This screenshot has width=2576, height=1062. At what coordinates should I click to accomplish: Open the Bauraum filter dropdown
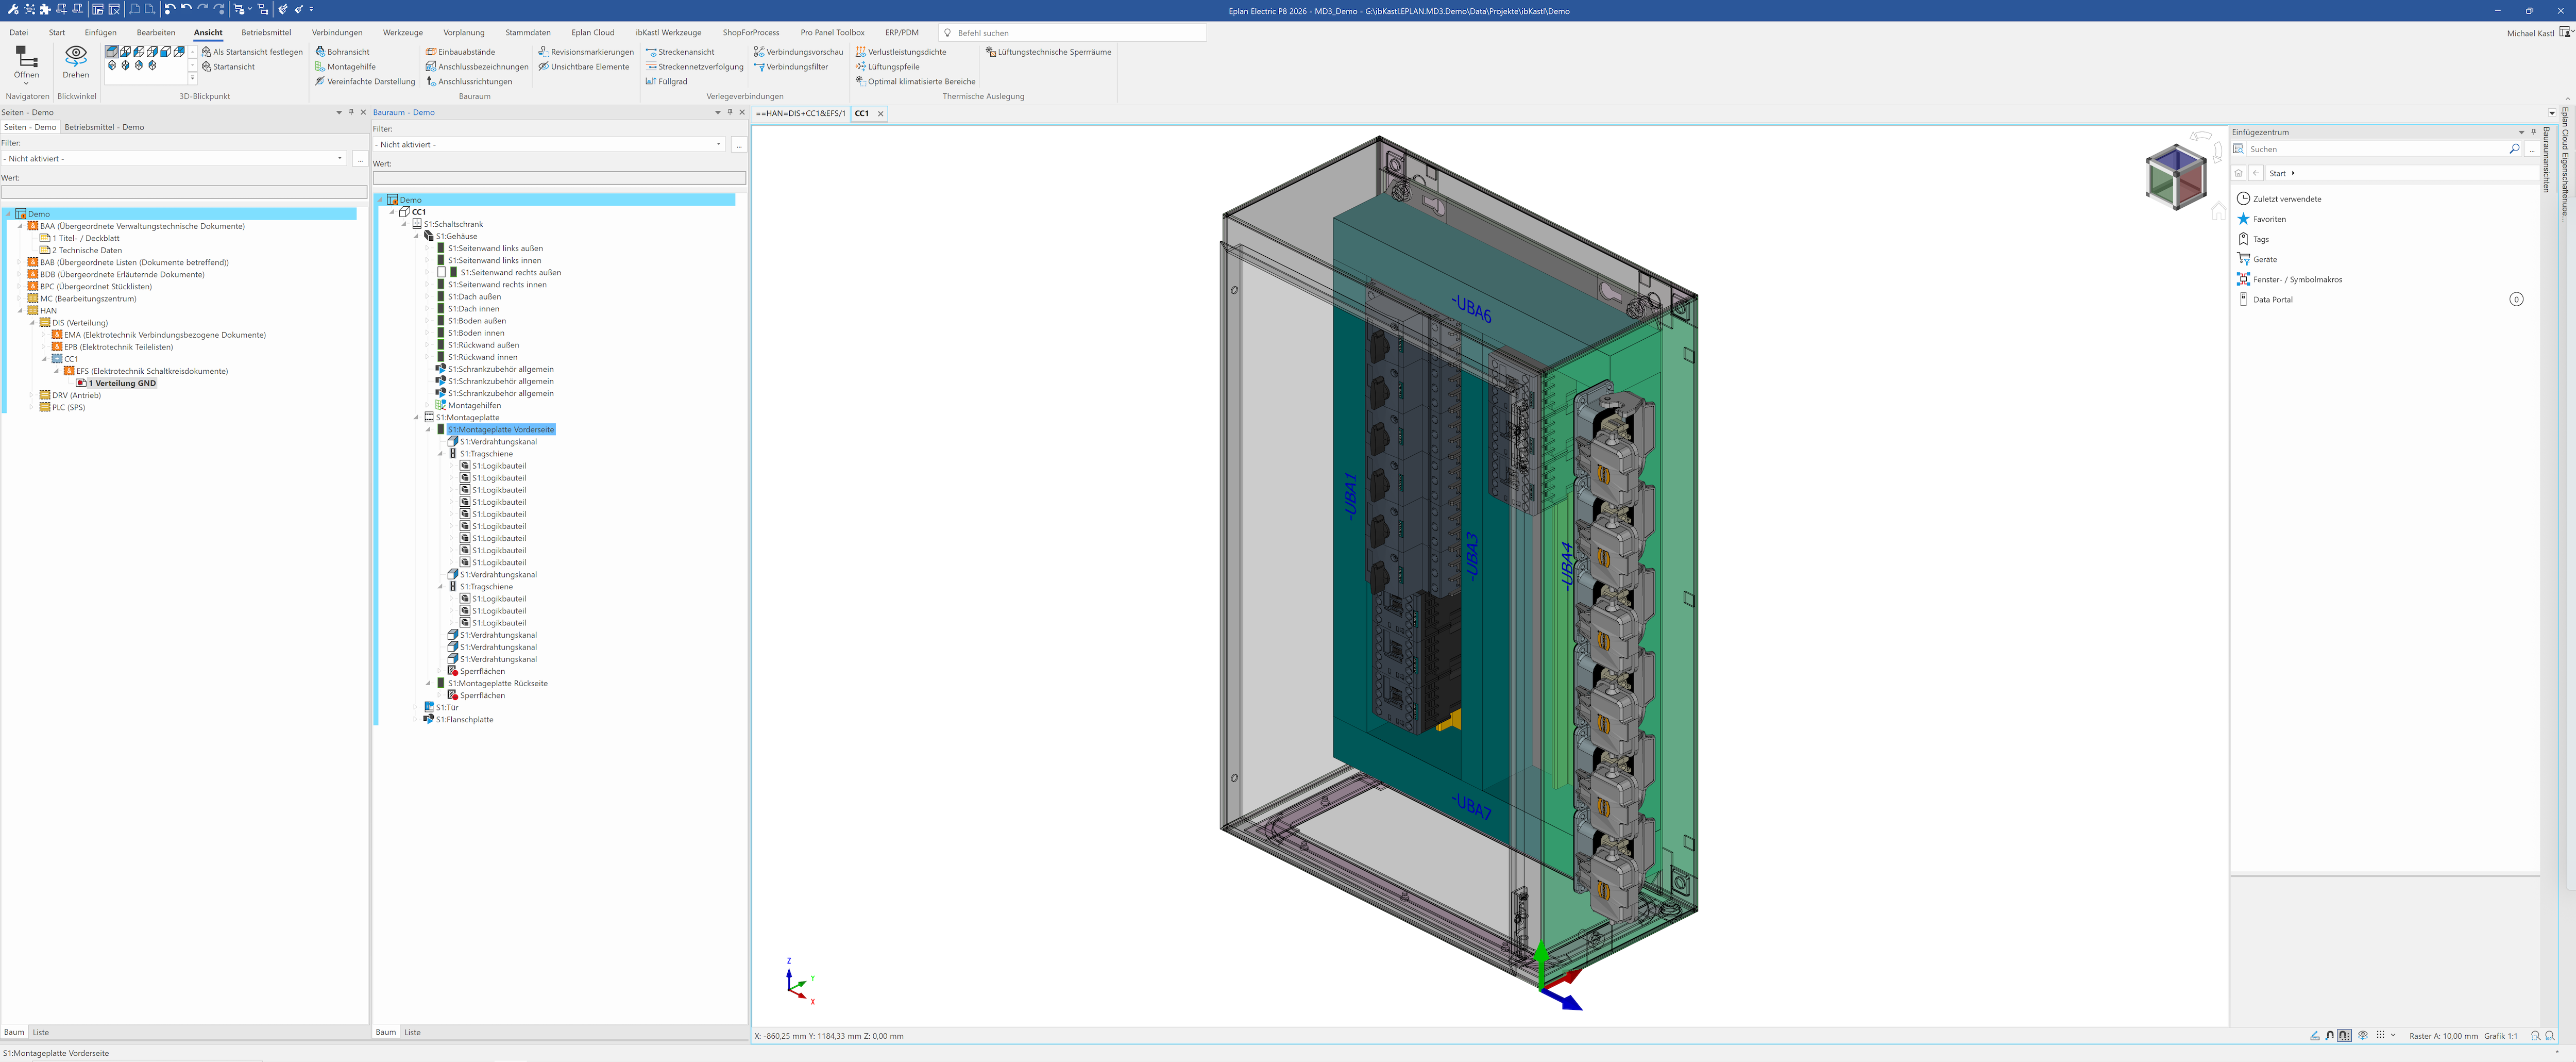[x=718, y=145]
